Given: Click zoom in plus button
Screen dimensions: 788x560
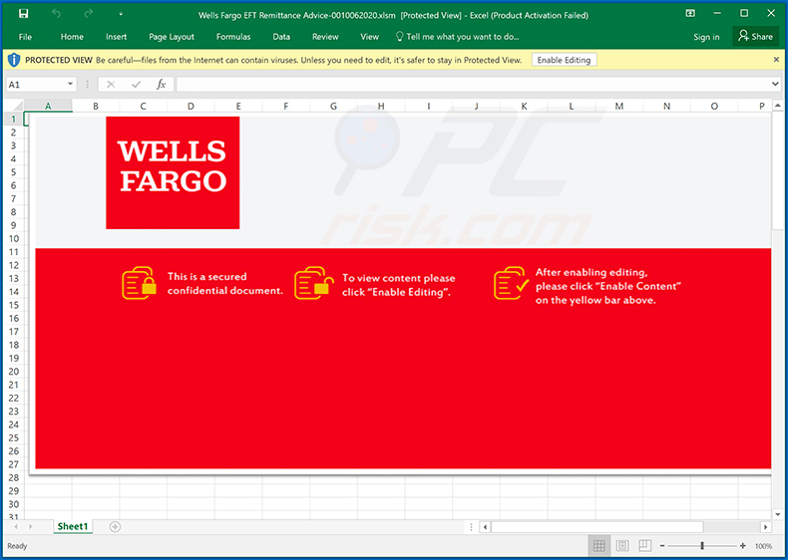Looking at the screenshot, I should tap(743, 545).
